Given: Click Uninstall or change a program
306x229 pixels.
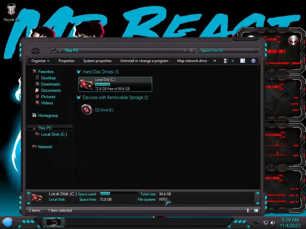Looking at the screenshot, I should [x=144, y=61].
